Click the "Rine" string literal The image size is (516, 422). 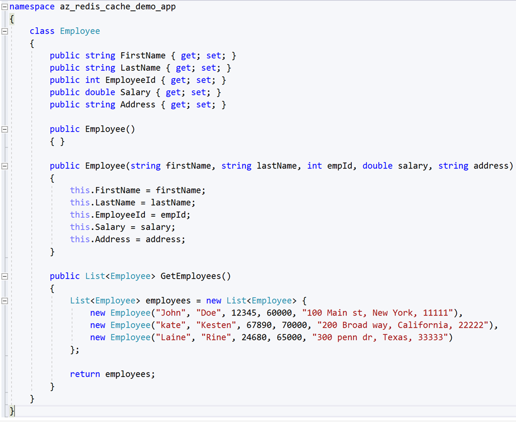(x=216, y=337)
